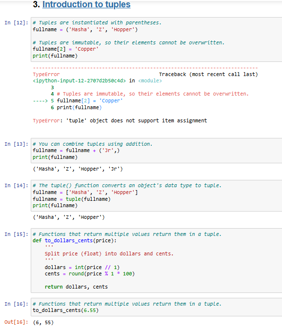Click the fullname[2] = 'Copper' code line

pyautogui.click(x=65, y=49)
